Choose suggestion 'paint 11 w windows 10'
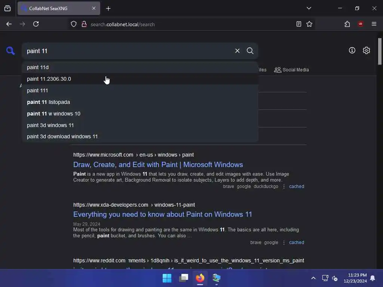383x287 pixels. click(x=140, y=114)
